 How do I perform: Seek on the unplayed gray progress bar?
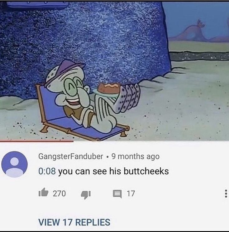(151, 141)
